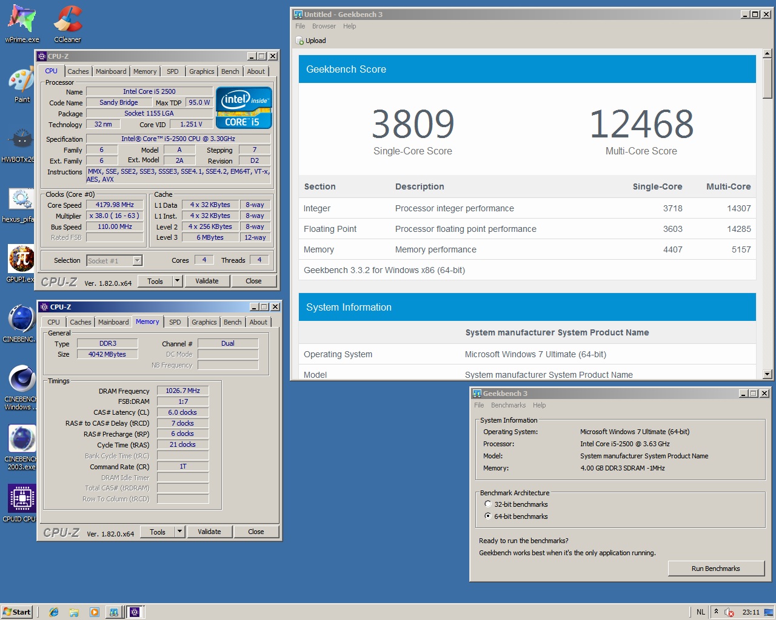776x620 pixels.
Task: Open Tools dropdown arrow in CPU tab window
Action: click(177, 281)
